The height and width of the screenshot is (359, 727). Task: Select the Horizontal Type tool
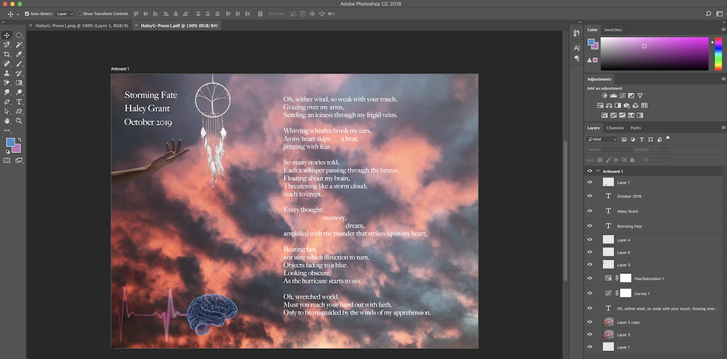pos(19,102)
